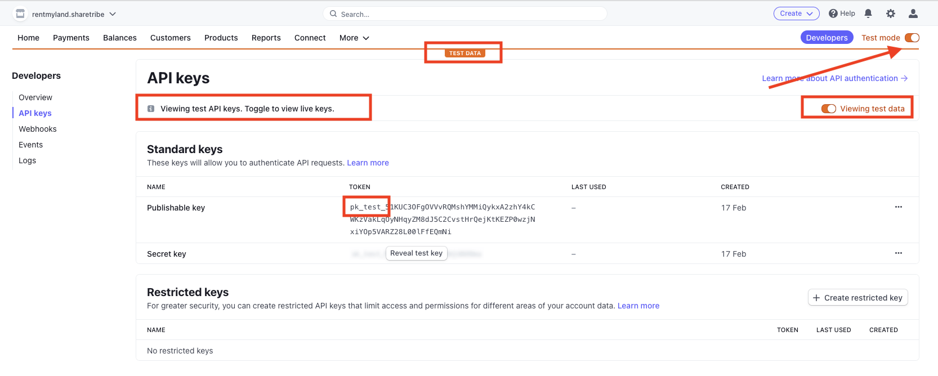
Task: Click the Reveal test key button
Action: pyautogui.click(x=416, y=253)
